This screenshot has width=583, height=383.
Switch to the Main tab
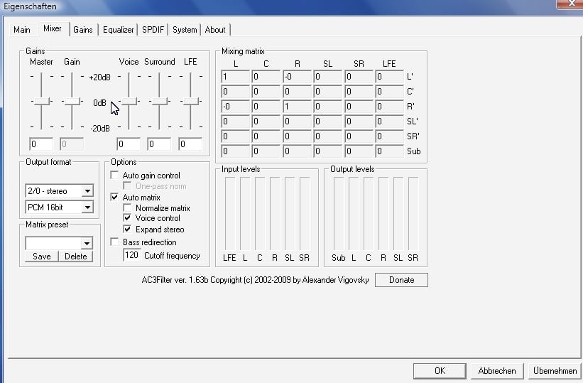[22, 30]
